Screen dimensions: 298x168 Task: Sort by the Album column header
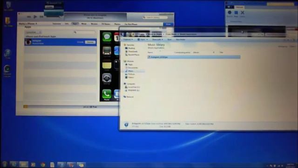tap(196, 52)
